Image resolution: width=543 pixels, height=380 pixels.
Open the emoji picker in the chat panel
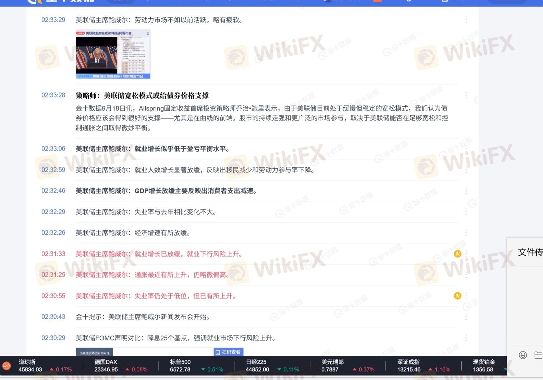point(523,355)
